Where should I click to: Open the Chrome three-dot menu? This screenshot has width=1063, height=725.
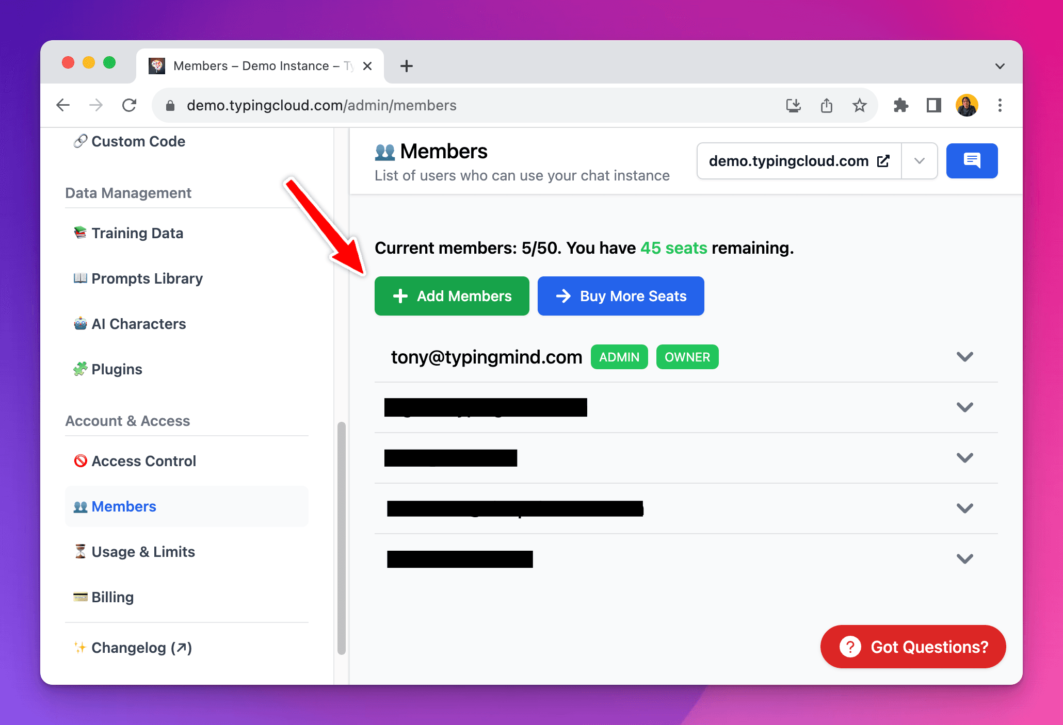click(x=1000, y=105)
